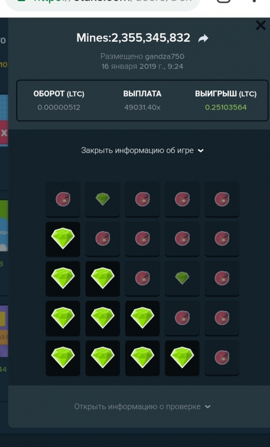Click the bright gem in the bottom-left corner

[x=63, y=358]
